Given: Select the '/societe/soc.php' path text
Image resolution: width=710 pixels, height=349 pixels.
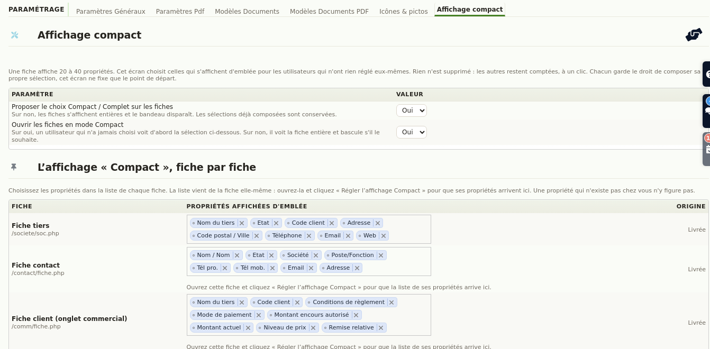Looking at the screenshot, I should [x=35, y=234].
